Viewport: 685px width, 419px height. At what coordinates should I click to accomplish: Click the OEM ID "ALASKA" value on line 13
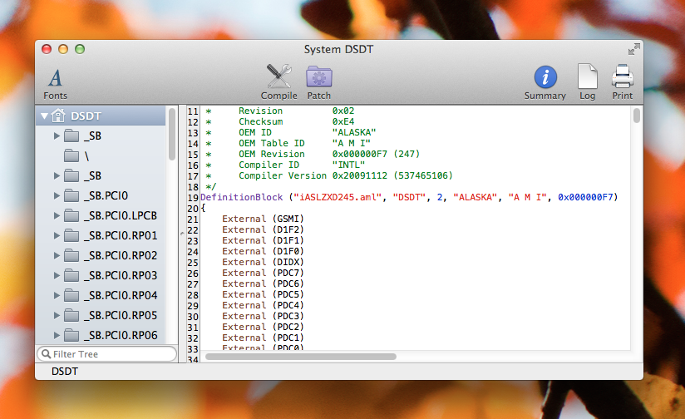(354, 132)
